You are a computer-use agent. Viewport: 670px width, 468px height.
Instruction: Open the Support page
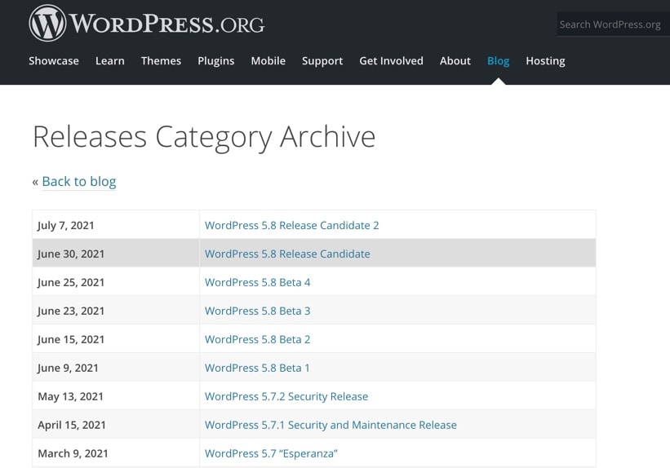(x=322, y=61)
